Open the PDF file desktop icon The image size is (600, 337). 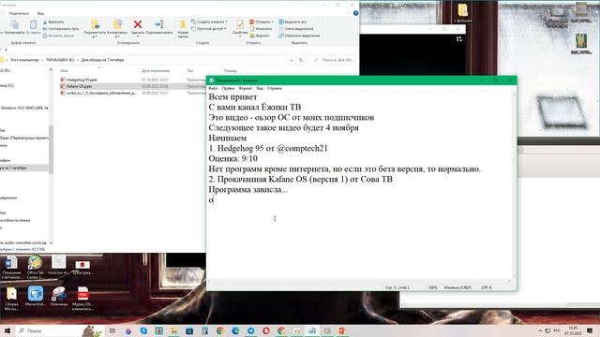click(82, 298)
